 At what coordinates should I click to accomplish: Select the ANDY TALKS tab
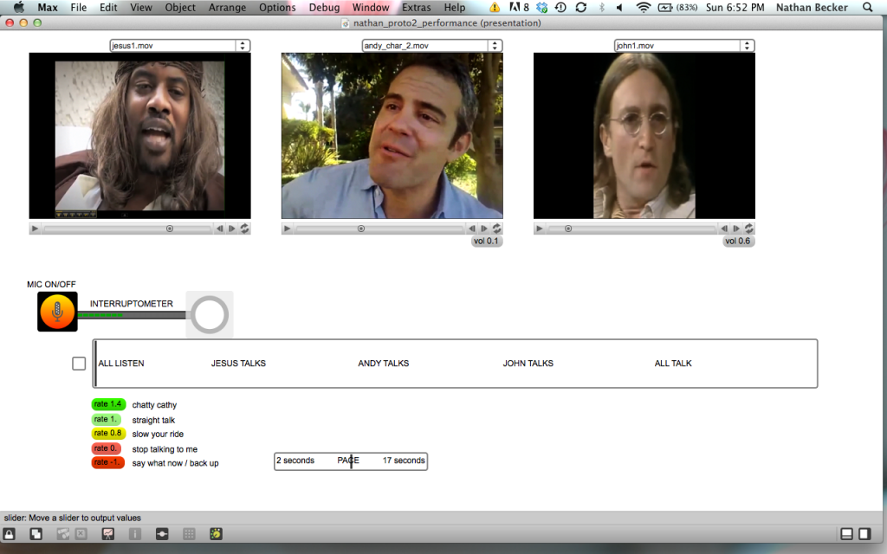(383, 364)
